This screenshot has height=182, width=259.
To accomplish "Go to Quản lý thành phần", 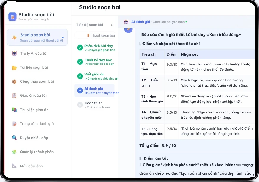I will click(x=37, y=152).
